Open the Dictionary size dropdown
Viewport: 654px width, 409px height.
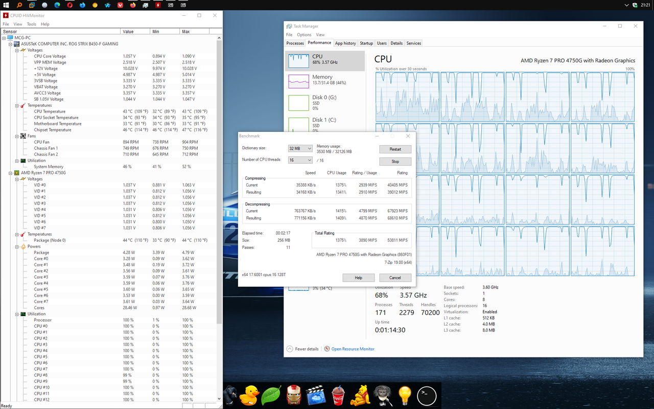(300, 148)
